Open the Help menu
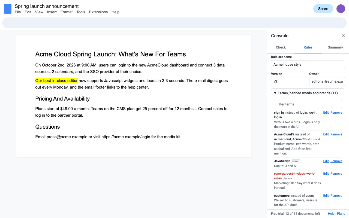The height and width of the screenshot is (218, 349). [115, 12]
